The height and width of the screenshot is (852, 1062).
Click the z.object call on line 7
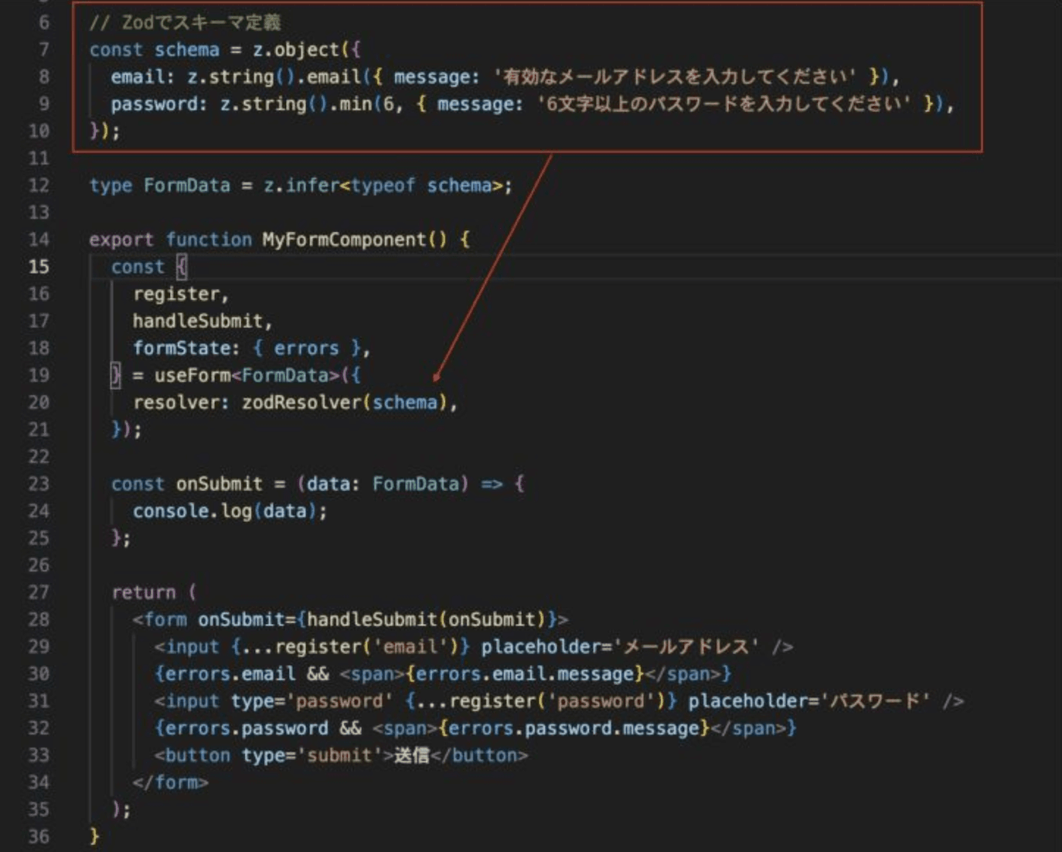click(296, 49)
